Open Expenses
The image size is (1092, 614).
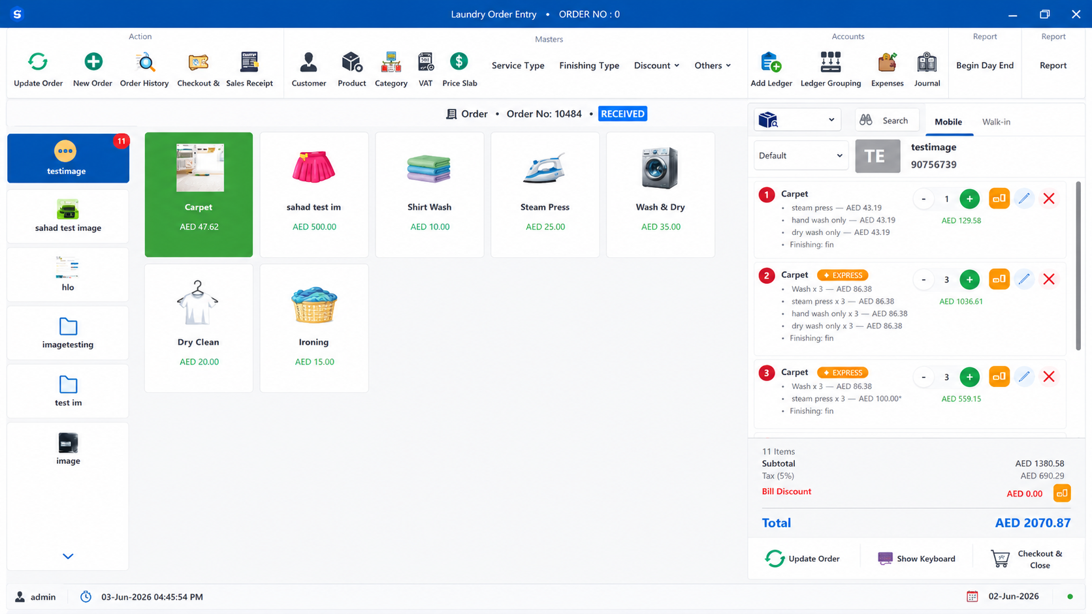pyautogui.click(x=887, y=70)
